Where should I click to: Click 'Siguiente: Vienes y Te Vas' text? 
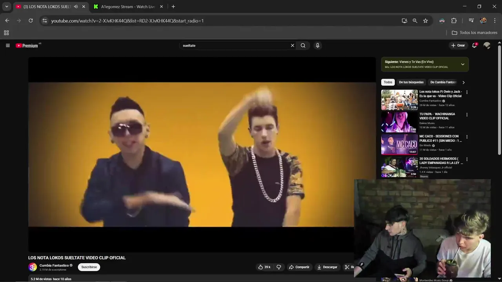coord(409,62)
